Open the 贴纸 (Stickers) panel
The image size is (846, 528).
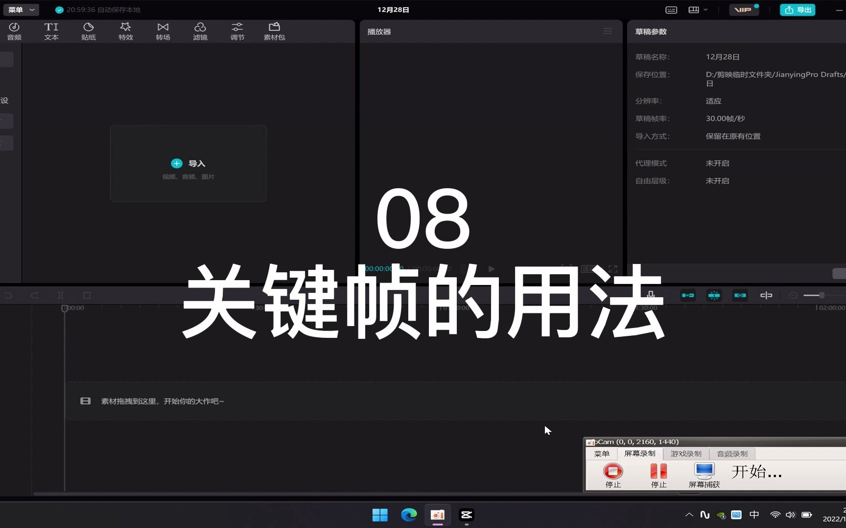pos(88,31)
